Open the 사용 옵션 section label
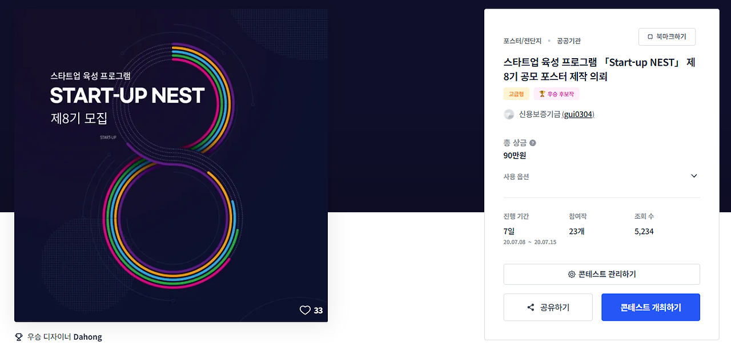The height and width of the screenshot is (343, 731). coord(516,177)
